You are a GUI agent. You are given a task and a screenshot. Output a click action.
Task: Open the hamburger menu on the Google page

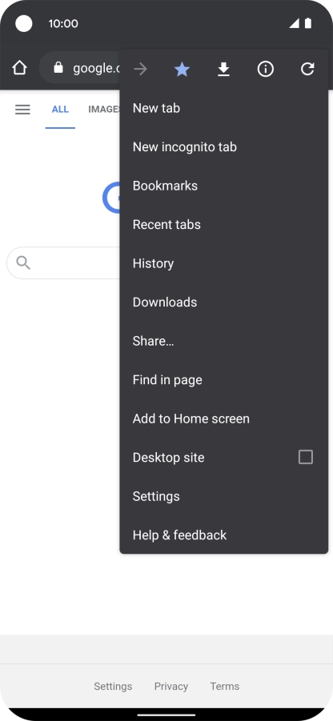click(x=22, y=110)
